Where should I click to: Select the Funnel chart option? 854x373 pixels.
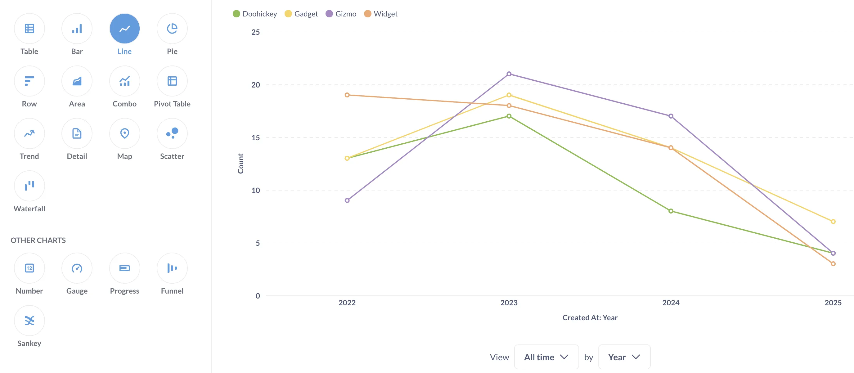point(172,268)
